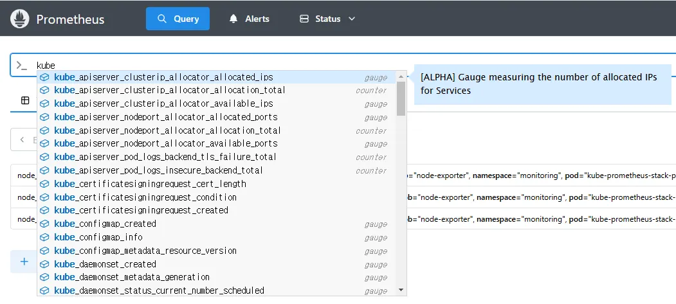Click the magnifier icon in Query button
Image resolution: width=676 pixels, height=304 pixels.
pos(162,19)
